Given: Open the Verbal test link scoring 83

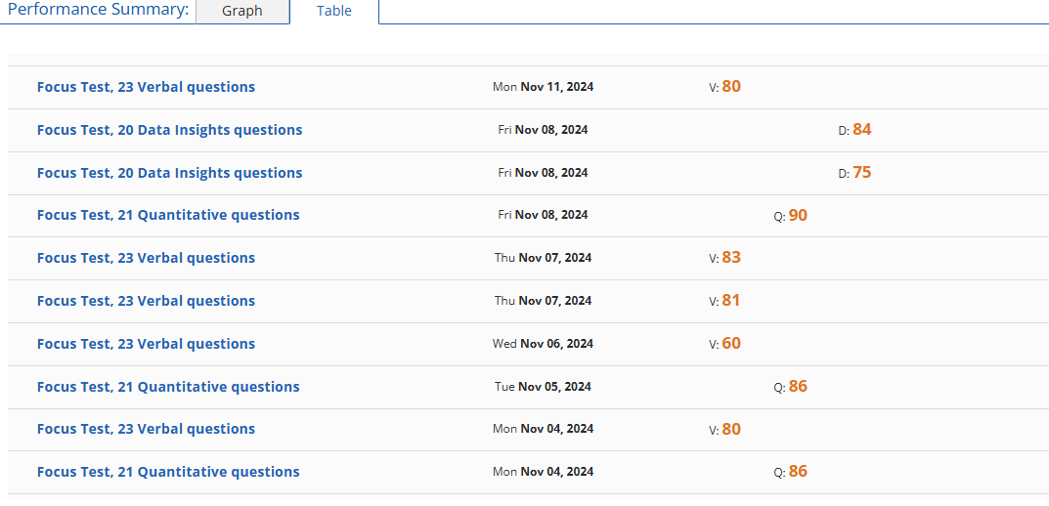Looking at the screenshot, I should [x=146, y=258].
